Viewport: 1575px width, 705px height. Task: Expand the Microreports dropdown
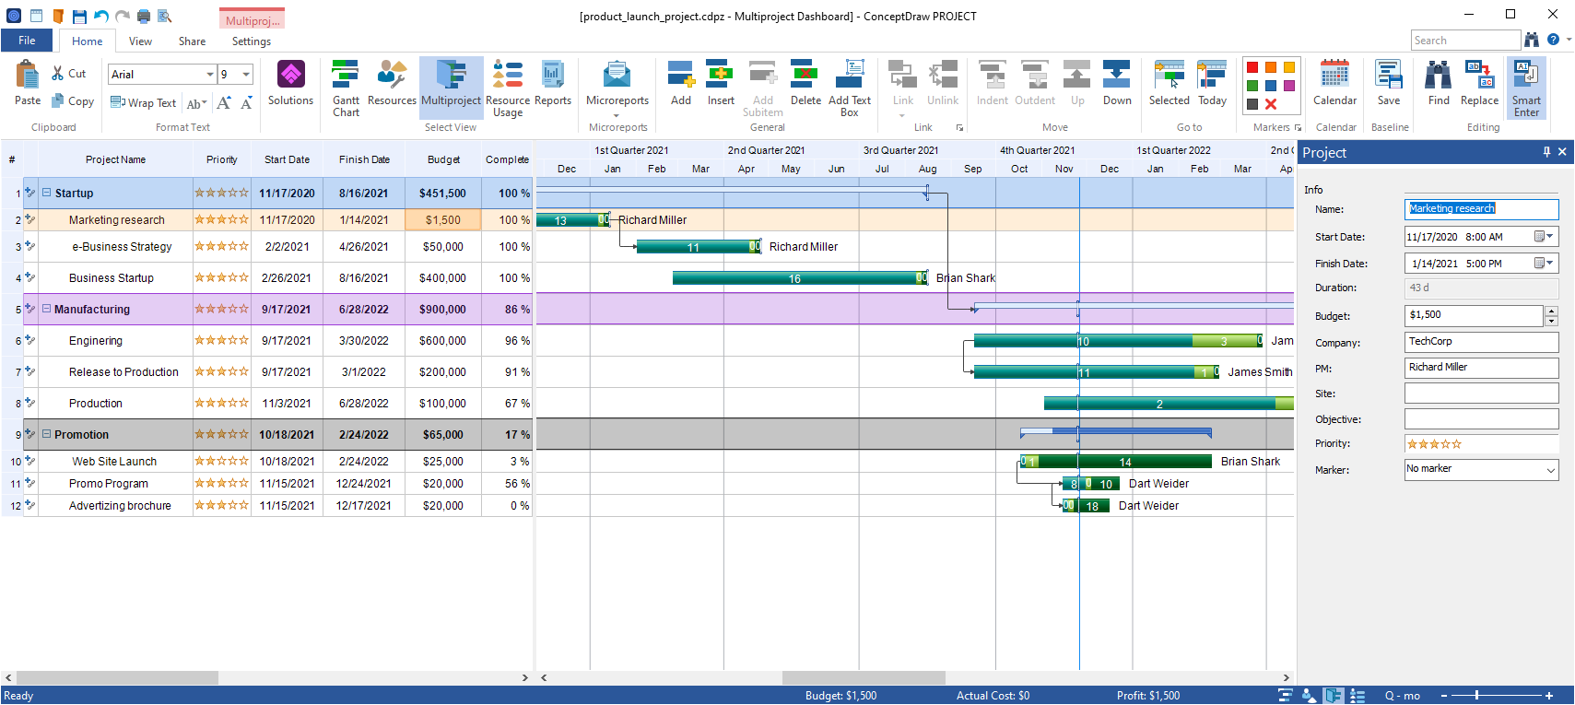click(617, 115)
